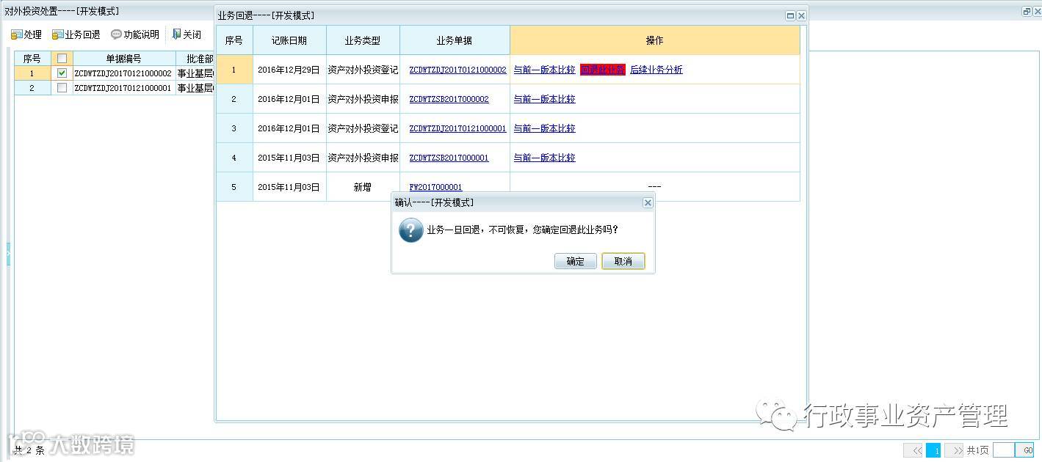Image resolution: width=1042 pixels, height=462 pixels.
Task: Open the 功能说明 help item
Action: [135, 34]
